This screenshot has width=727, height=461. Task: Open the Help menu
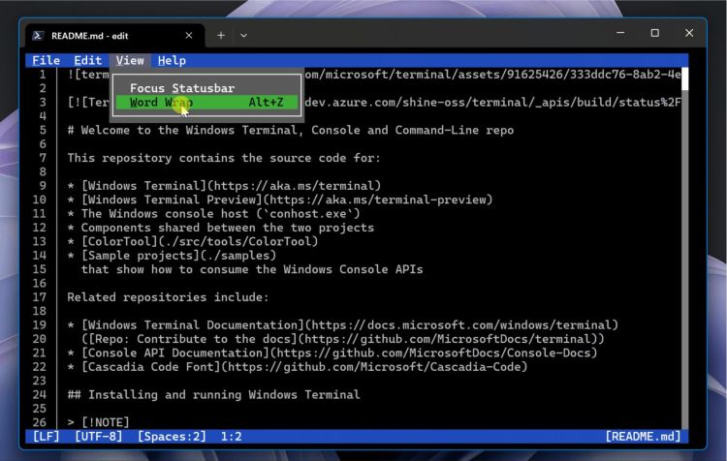pos(172,60)
